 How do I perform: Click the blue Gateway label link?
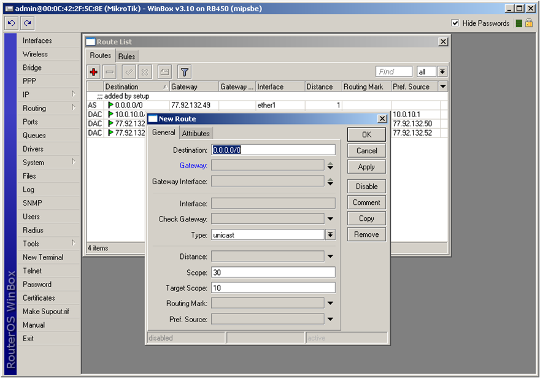pos(193,166)
